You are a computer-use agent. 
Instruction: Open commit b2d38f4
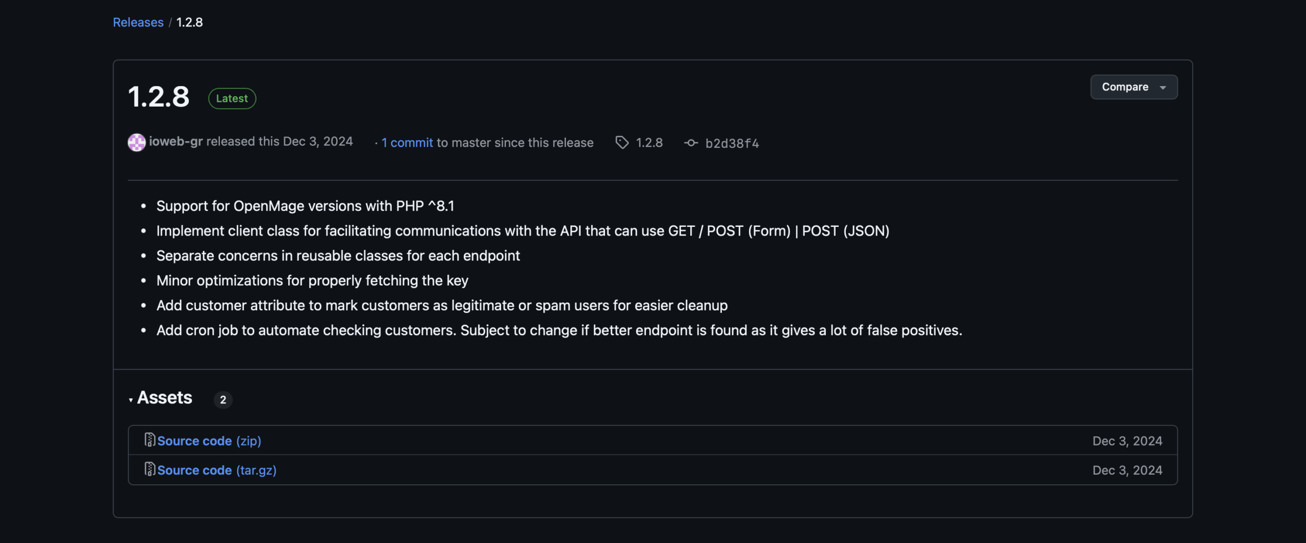click(x=732, y=144)
